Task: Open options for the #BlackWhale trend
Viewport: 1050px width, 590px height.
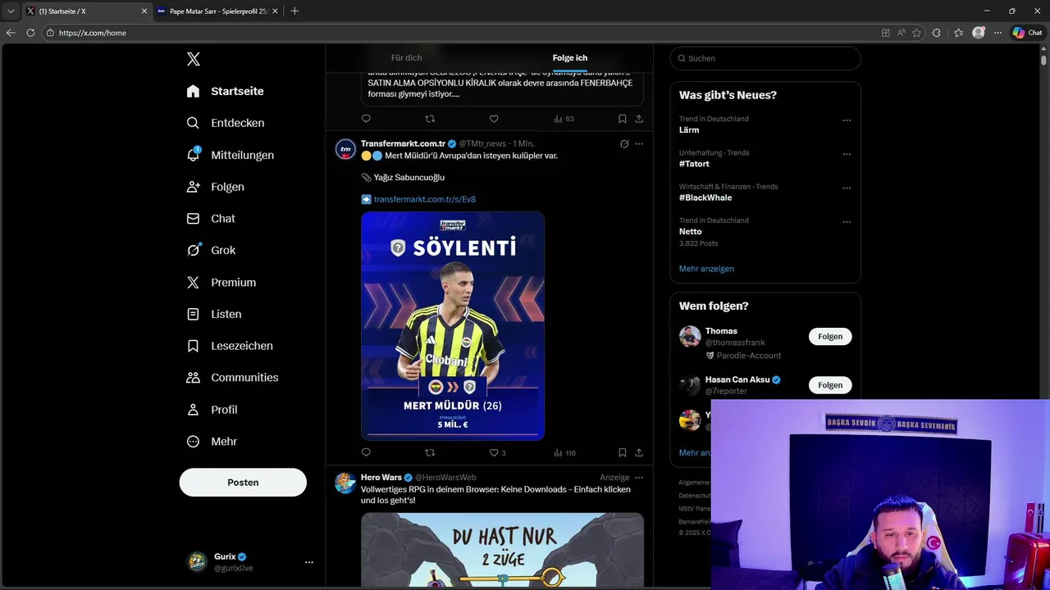Action: tap(847, 188)
